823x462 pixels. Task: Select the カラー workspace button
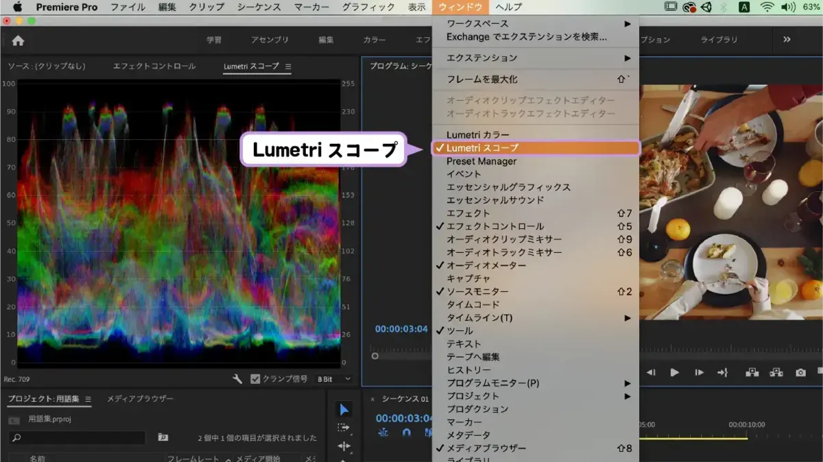click(x=374, y=40)
